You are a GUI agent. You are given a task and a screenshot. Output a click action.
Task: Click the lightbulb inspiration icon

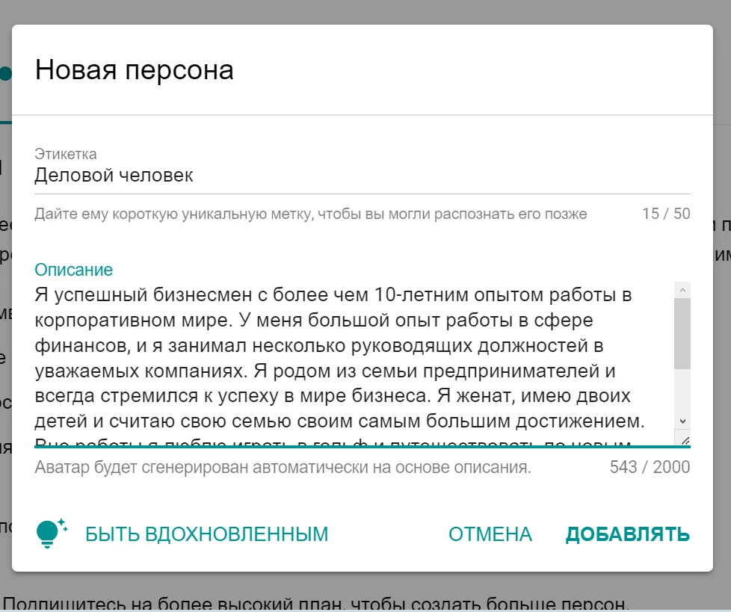click(x=52, y=534)
